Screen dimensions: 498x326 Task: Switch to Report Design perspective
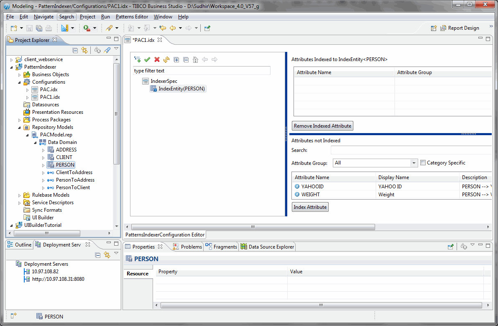[x=460, y=28]
